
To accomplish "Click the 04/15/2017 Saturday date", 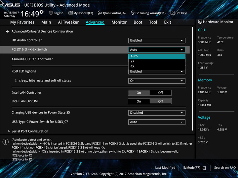I will 11,14.
